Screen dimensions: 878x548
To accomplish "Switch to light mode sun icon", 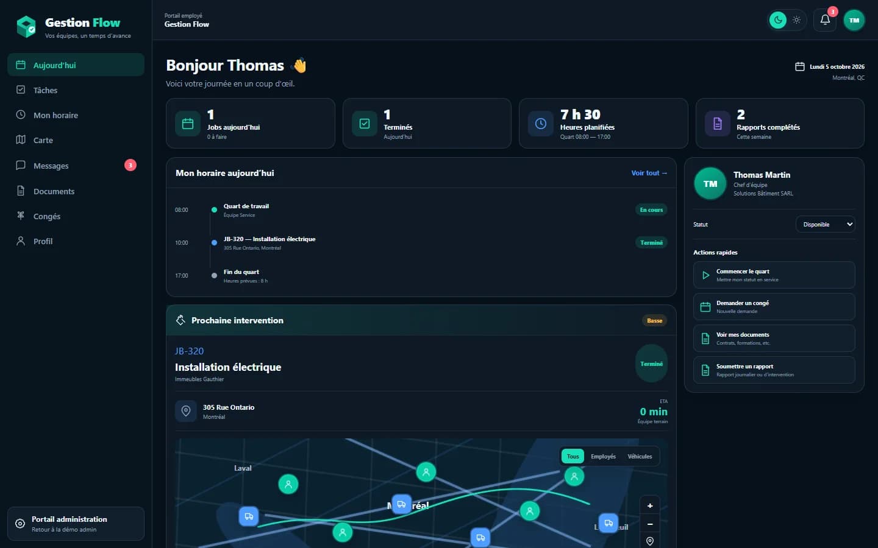I will tap(796, 20).
